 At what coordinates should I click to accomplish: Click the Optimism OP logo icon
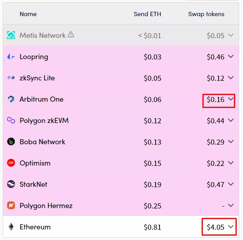11,163
